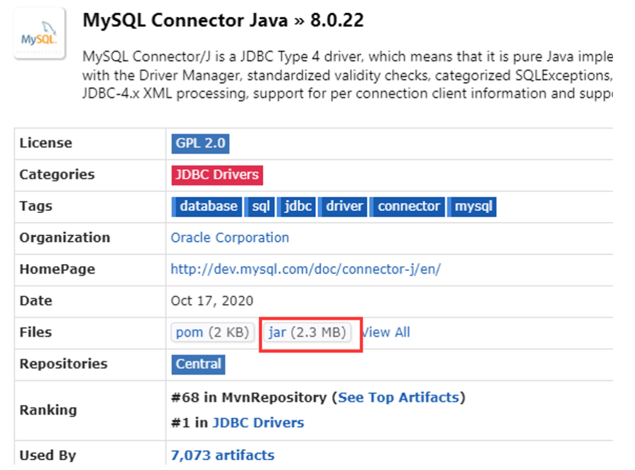Select the database tag
The width and height of the screenshot is (635, 470).
click(x=208, y=206)
